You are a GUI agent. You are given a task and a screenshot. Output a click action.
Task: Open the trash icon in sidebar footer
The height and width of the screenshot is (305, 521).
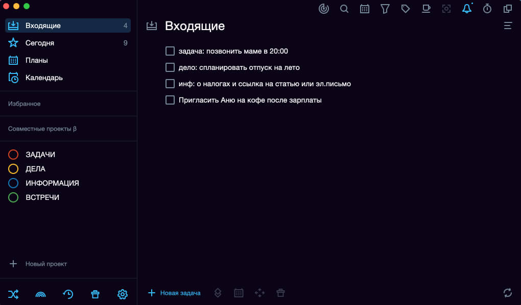pos(95,294)
